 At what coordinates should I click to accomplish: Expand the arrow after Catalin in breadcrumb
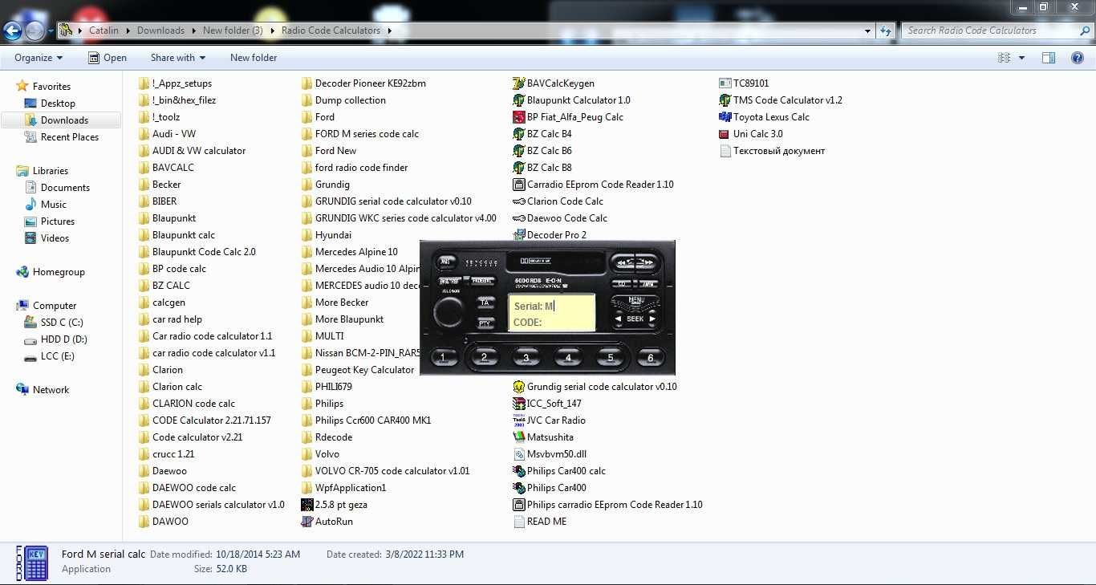click(127, 30)
